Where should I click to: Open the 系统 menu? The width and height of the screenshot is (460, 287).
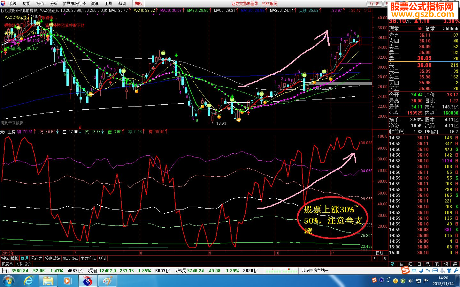point(13,4)
